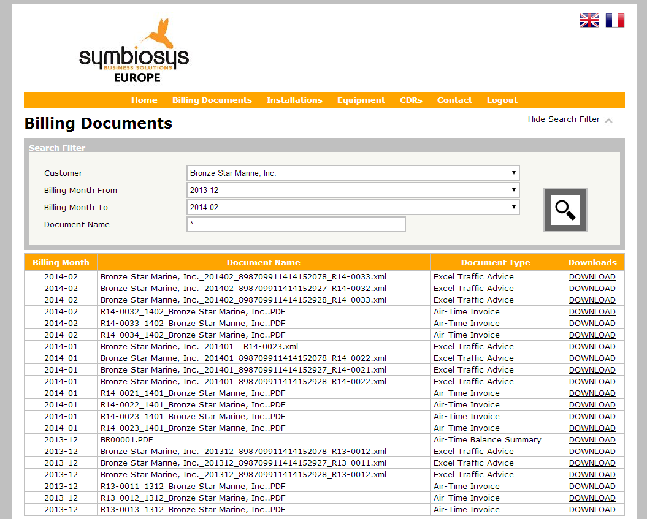This screenshot has width=647, height=519.
Task: Download R13-0013_1312 Air-Time Invoice PDF
Action: [592, 509]
